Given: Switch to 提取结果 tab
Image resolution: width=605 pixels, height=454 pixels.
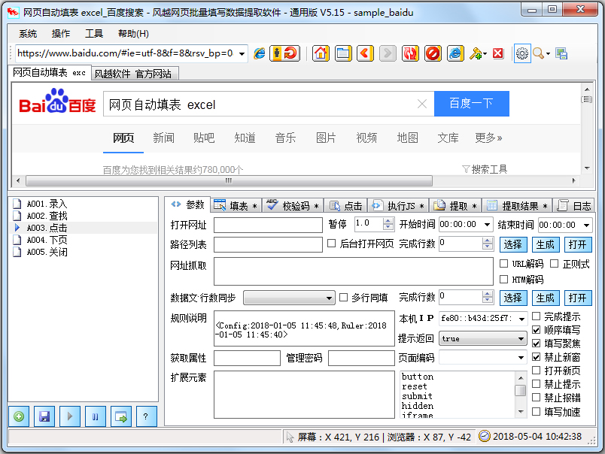Looking at the screenshot, I should pyautogui.click(x=517, y=206).
